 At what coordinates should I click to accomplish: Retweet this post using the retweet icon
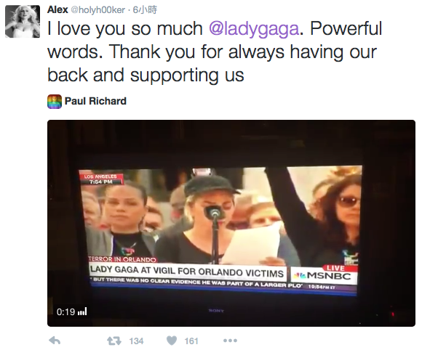pos(114,341)
